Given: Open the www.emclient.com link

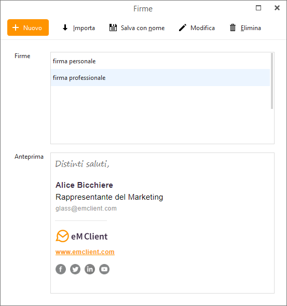Looking at the screenshot, I should [85, 252].
